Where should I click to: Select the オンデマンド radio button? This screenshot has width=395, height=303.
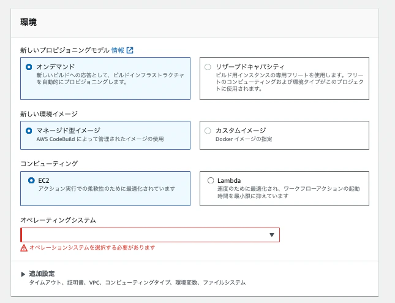point(29,67)
